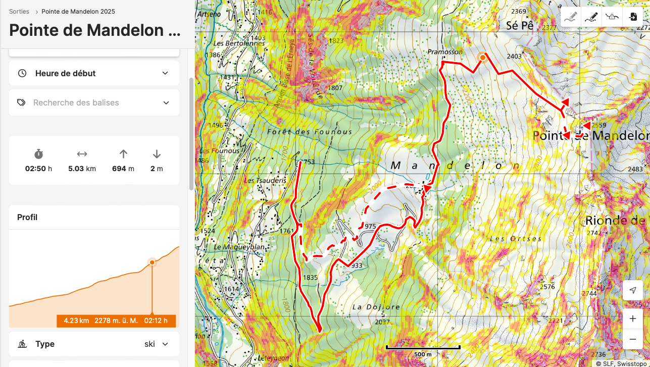Click the orange marker on elevation profile
The width and height of the screenshot is (650, 367).
click(152, 262)
